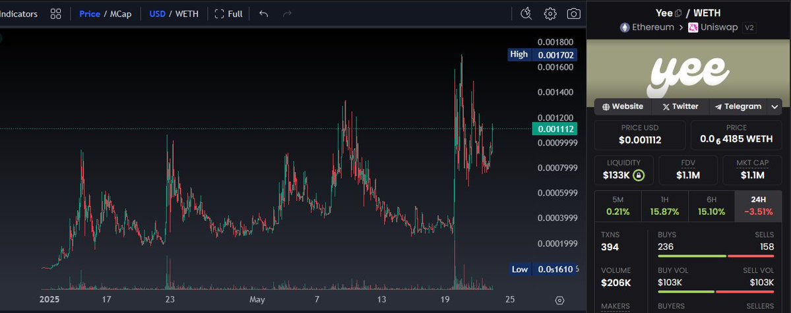Viewport: 791px width, 313px height.
Task: Click the BUY VOL $103K value
Action: tap(670, 282)
